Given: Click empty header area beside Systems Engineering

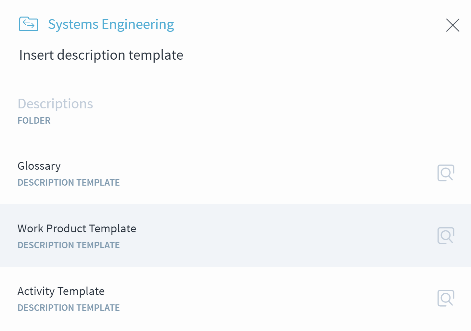Looking at the screenshot, I should pos(309,25).
